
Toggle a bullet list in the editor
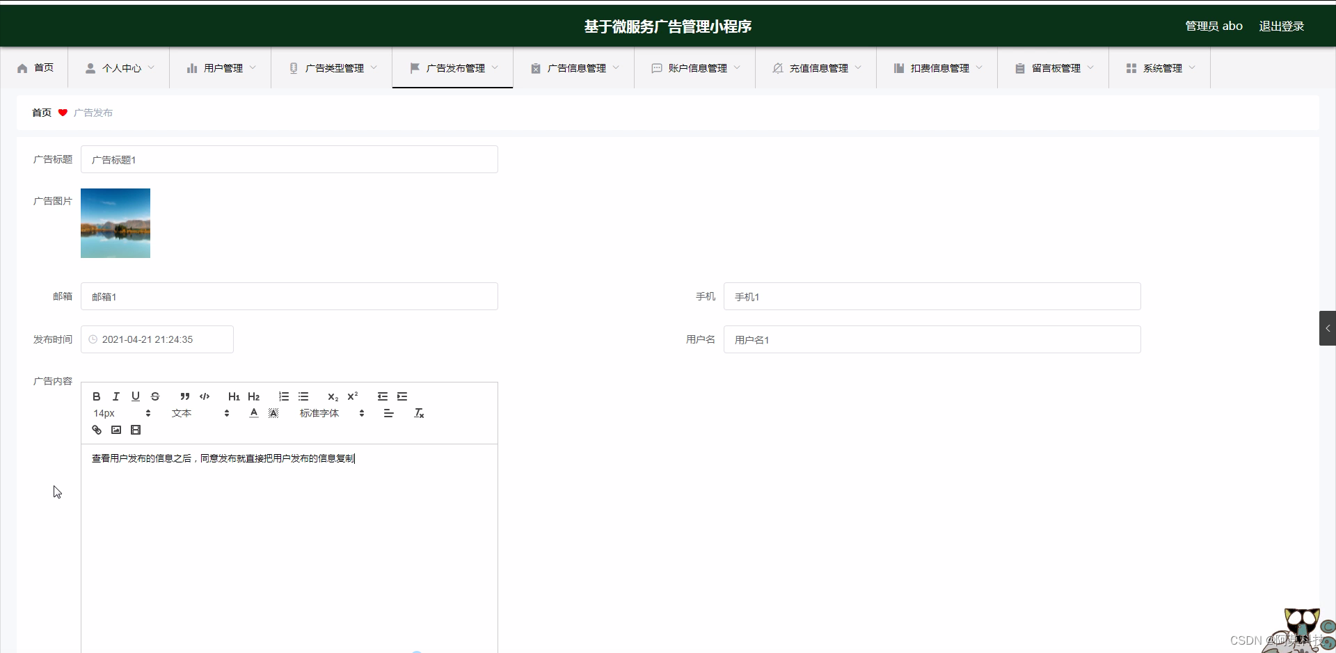(303, 396)
